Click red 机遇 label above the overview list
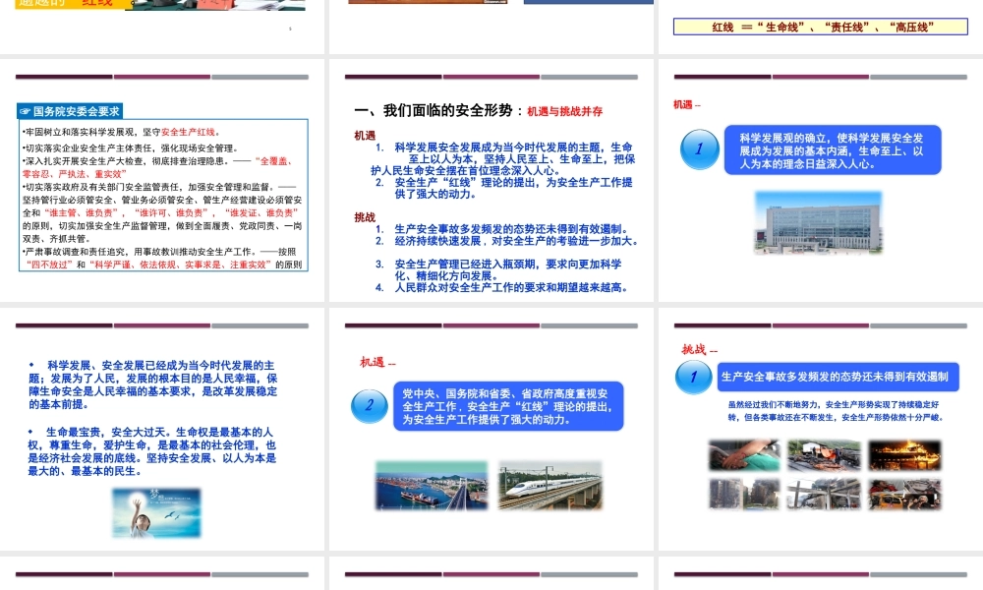Viewport: 983px width, 590px height. [x=365, y=136]
